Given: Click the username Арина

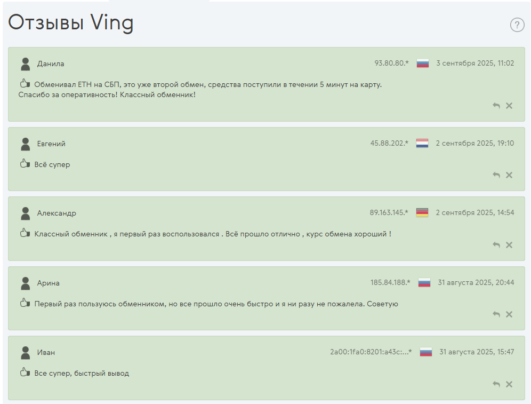Looking at the screenshot, I should [49, 283].
